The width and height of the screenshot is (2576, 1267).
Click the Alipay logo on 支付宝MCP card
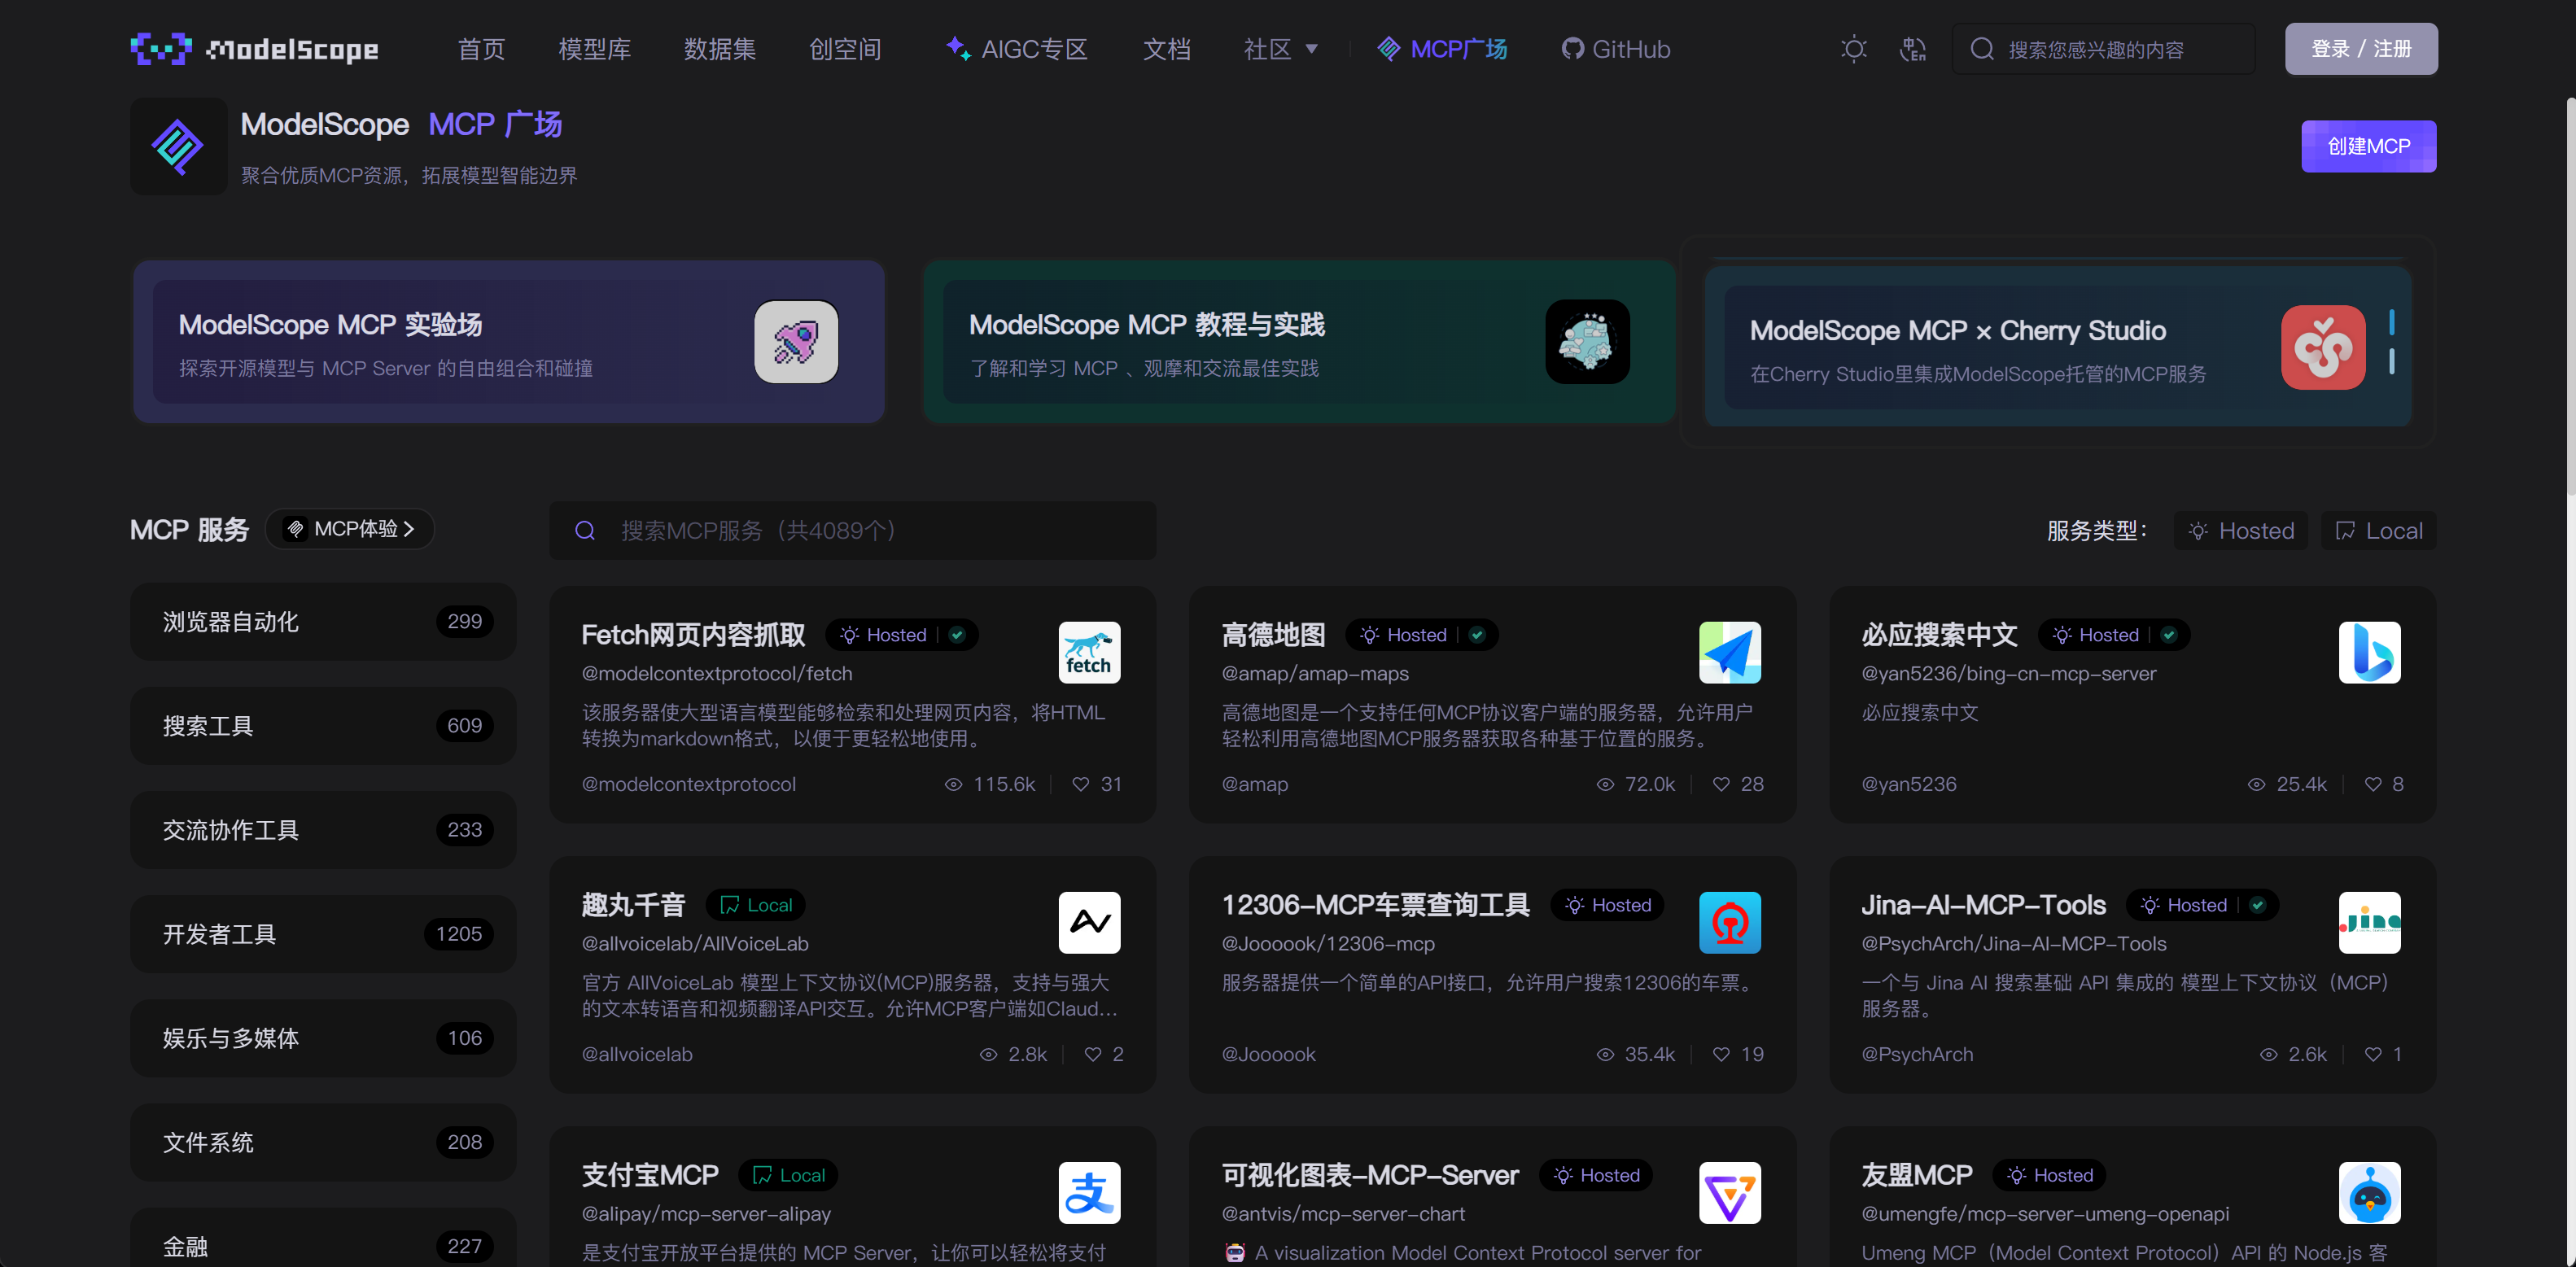click(1089, 1192)
